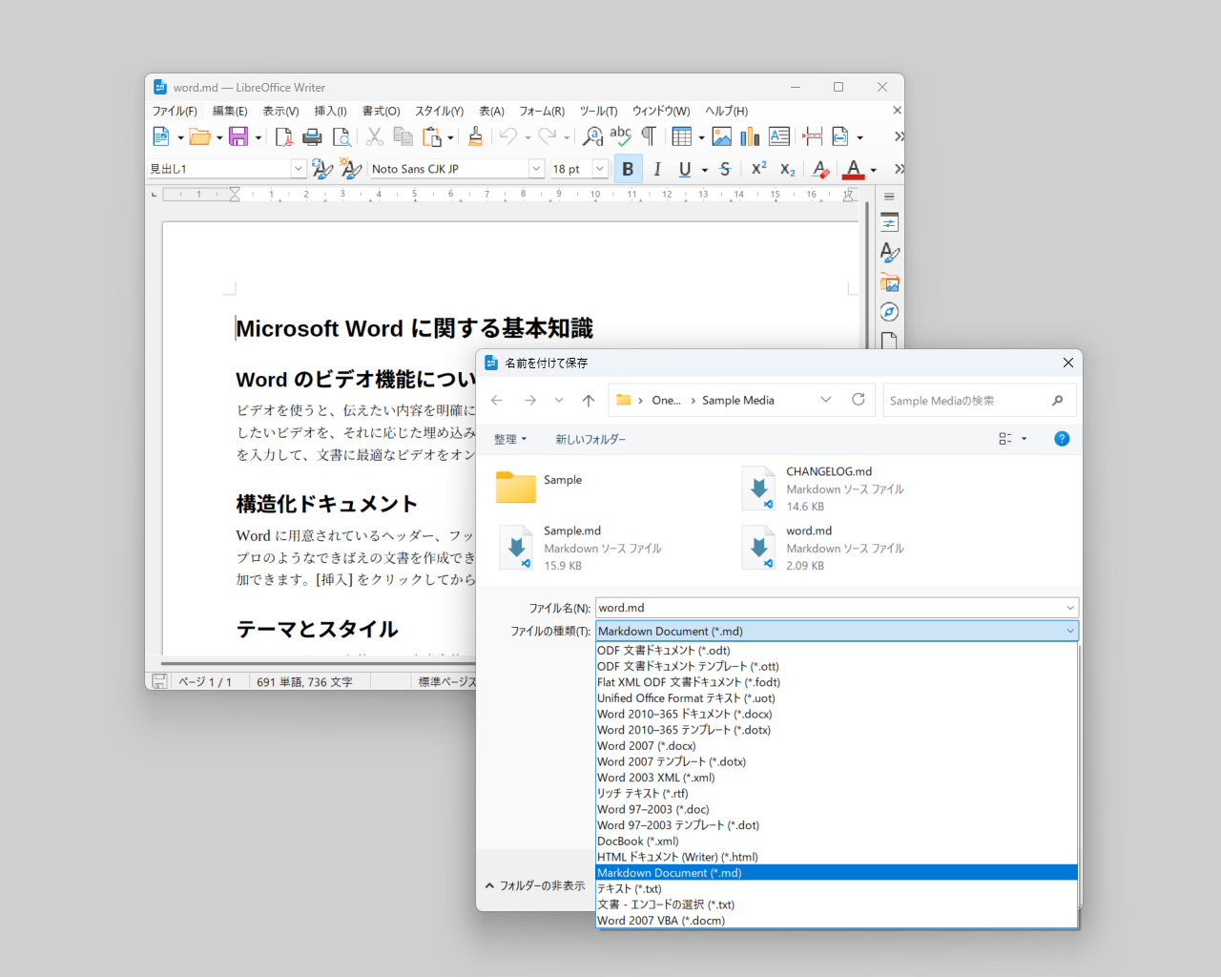Export the document directly as PDF
Image resolution: width=1221 pixels, height=977 pixels.
point(284,136)
